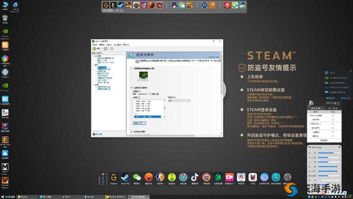Open the last NVIDIA menu bar item
The width and height of the screenshot is (353, 199).
pos(126,45)
